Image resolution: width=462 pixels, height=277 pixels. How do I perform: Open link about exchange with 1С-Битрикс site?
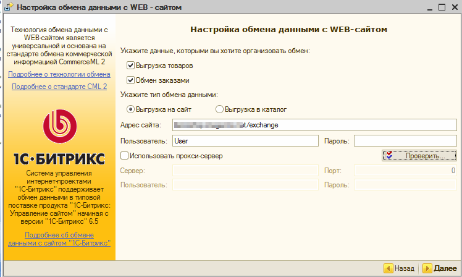coord(59,239)
